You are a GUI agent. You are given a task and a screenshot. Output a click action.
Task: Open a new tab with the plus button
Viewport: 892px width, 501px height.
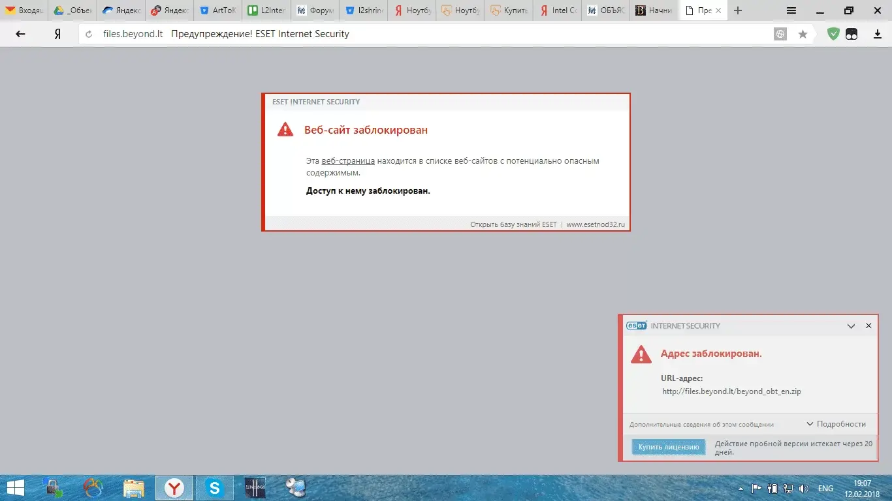point(738,10)
